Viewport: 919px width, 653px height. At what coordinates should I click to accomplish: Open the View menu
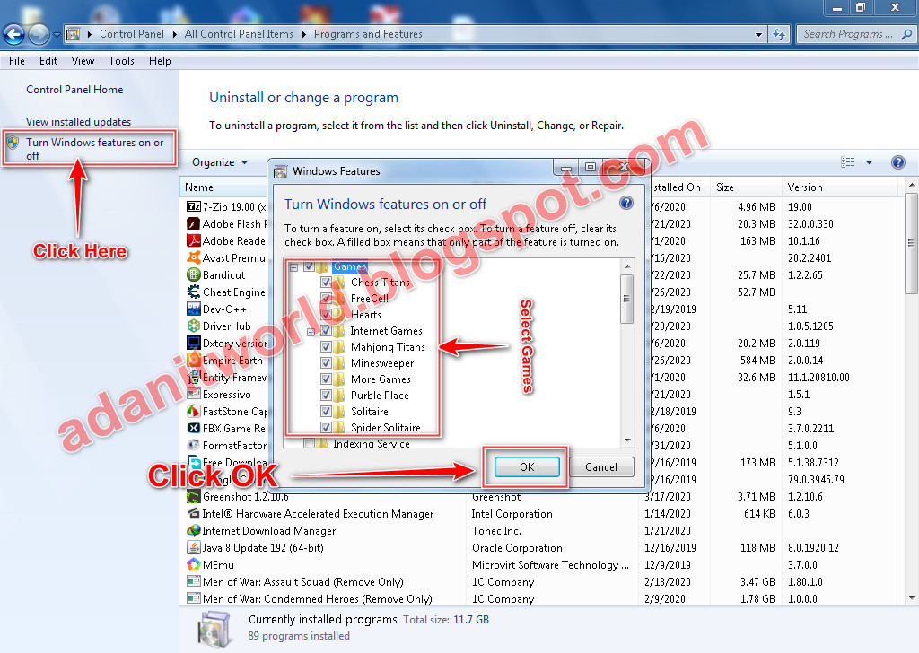(x=83, y=61)
